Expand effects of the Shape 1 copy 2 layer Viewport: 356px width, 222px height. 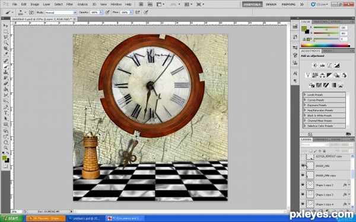[349, 185]
